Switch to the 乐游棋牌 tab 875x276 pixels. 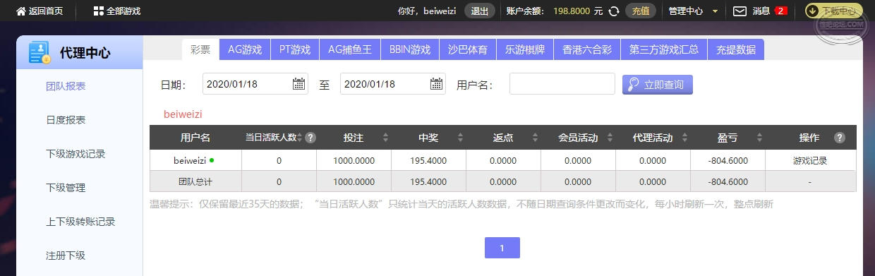[525, 49]
